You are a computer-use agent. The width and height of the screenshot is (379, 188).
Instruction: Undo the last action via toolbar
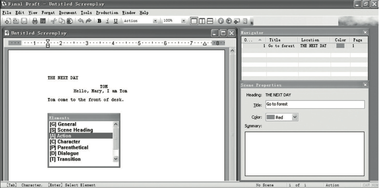pyautogui.click(x=81, y=21)
